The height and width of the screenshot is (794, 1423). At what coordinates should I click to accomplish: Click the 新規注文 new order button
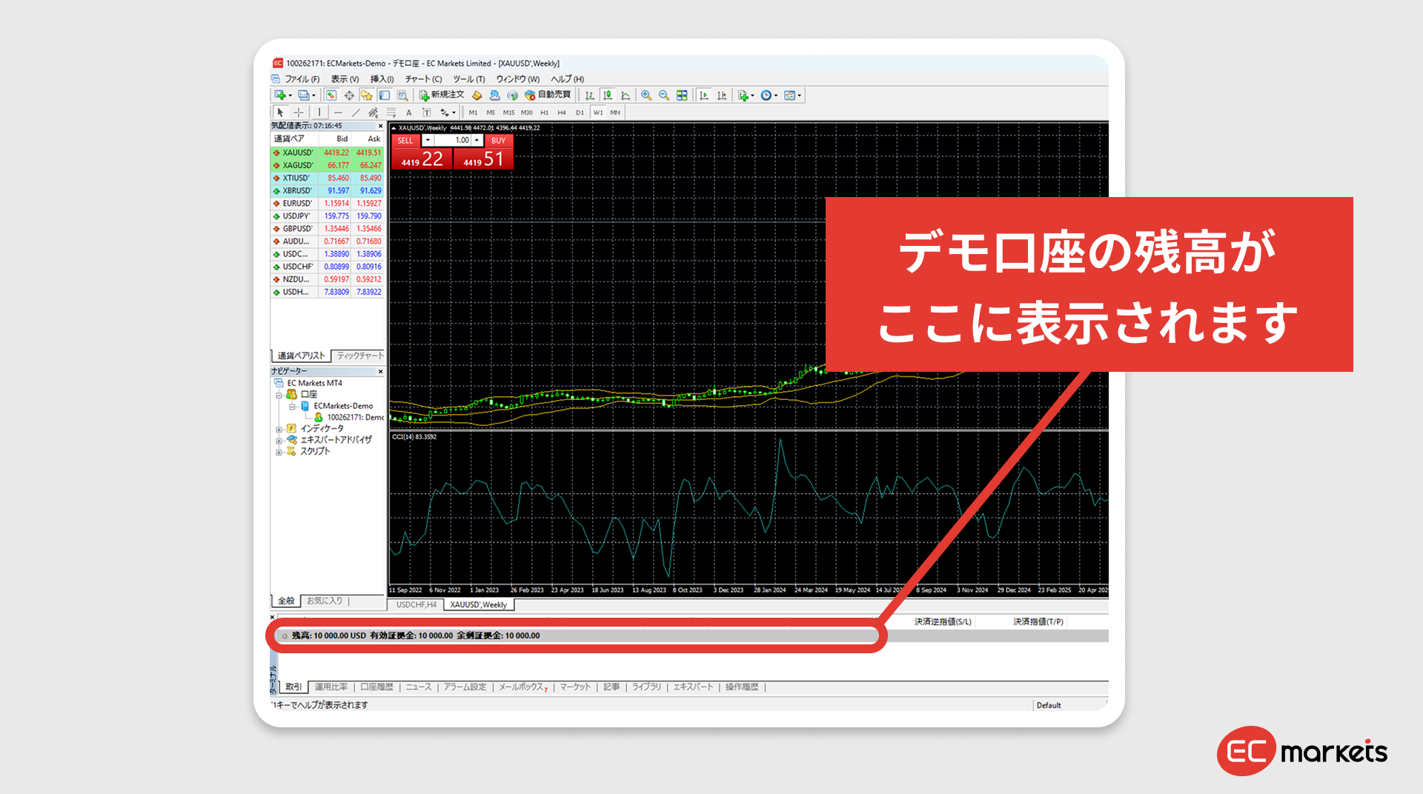pyautogui.click(x=442, y=95)
